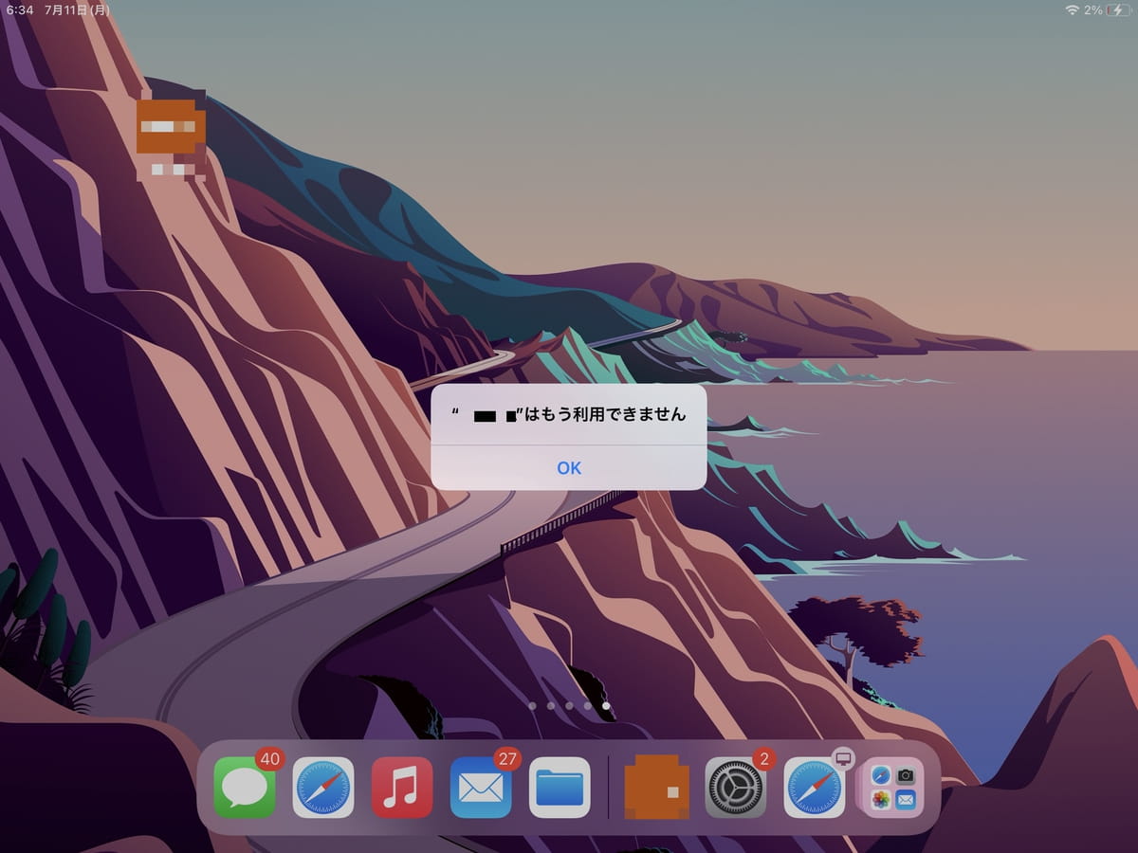Tap the 6:34 clock in status bar
The width and height of the screenshot is (1138, 853).
pyautogui.click(x=19, y=9)
